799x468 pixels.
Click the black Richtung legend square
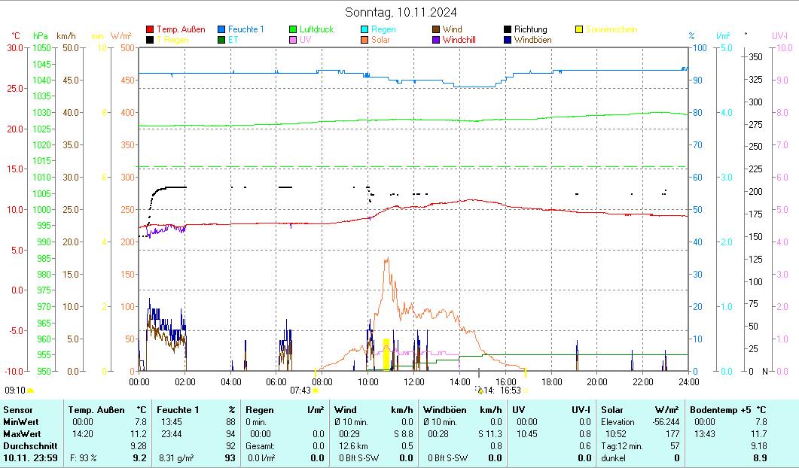pyautogui.click(x=508, y=29)
